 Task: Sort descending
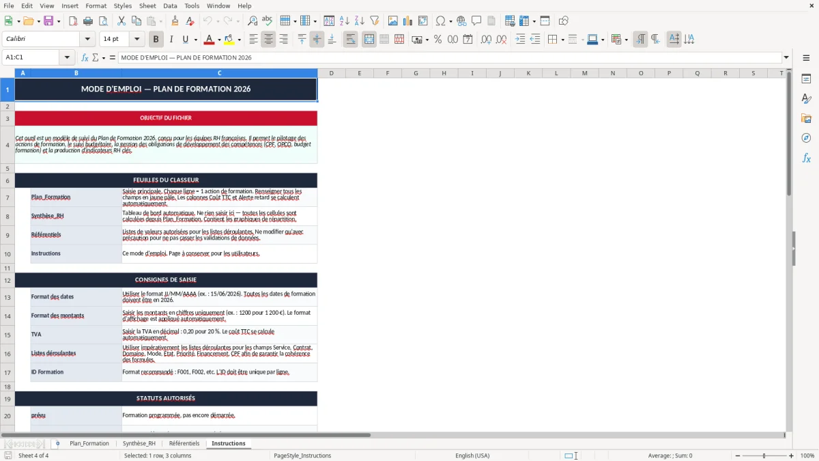tap(359, 21)
